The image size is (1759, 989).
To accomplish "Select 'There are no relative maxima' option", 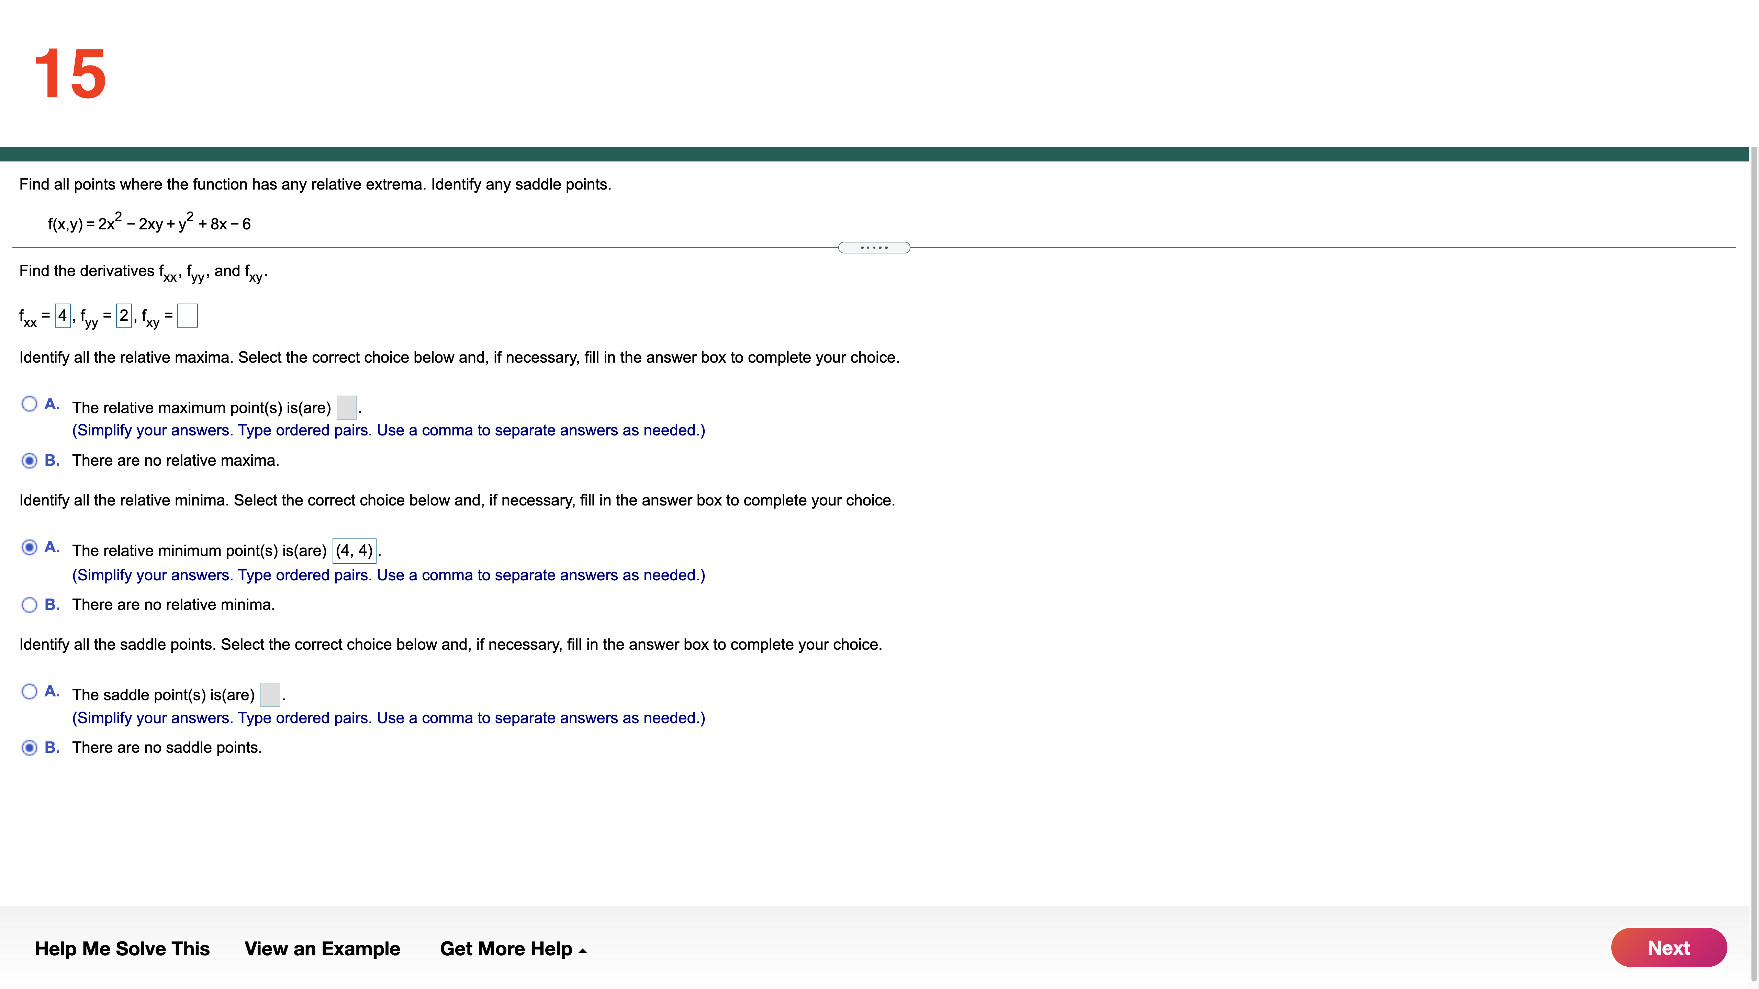I will [30, 461].
